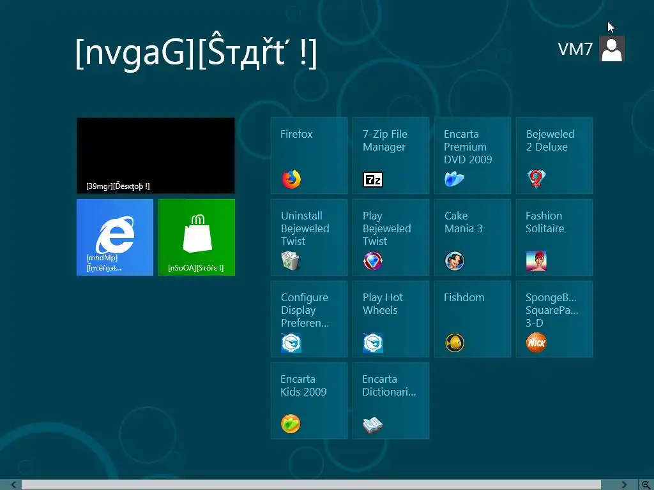Open the Desktop tile

156,156
